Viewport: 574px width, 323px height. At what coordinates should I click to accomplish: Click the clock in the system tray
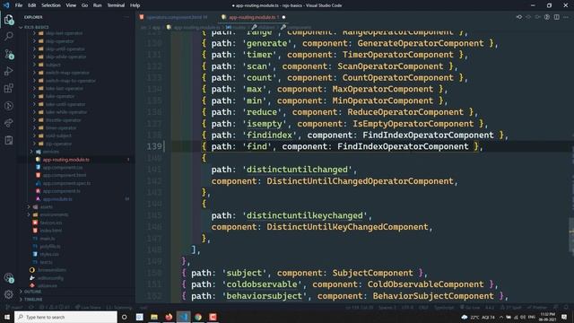click(548, 317)
